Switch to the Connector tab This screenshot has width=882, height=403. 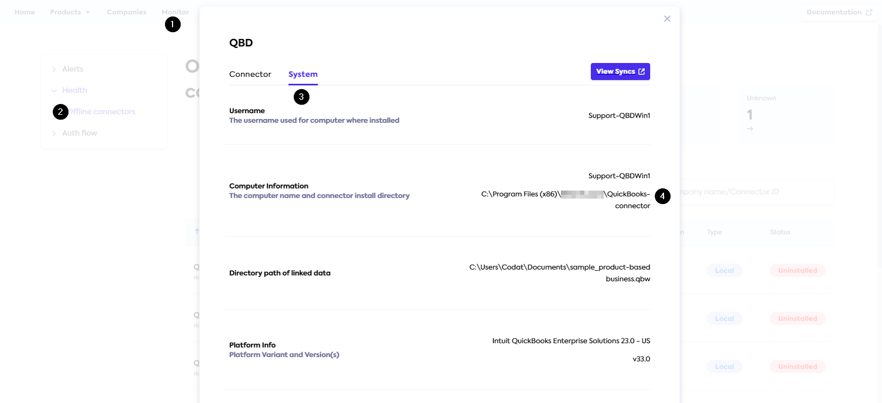250,74
